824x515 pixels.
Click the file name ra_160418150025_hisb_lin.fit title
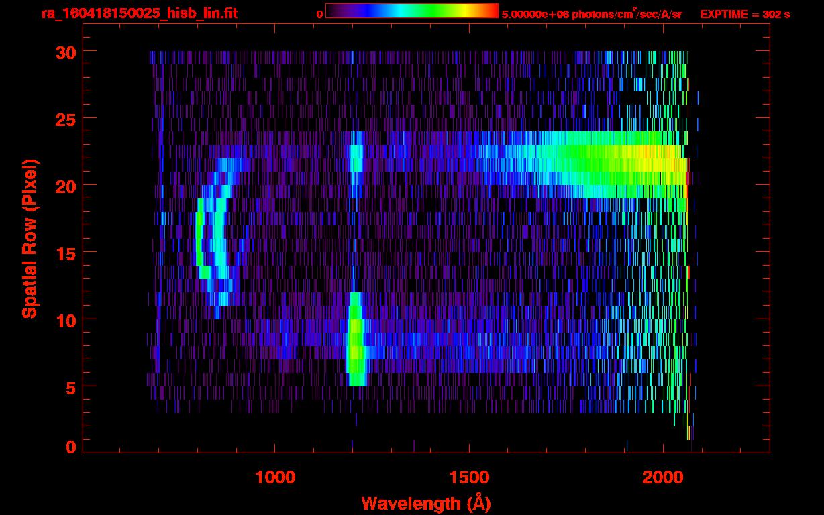coord(140,13)
